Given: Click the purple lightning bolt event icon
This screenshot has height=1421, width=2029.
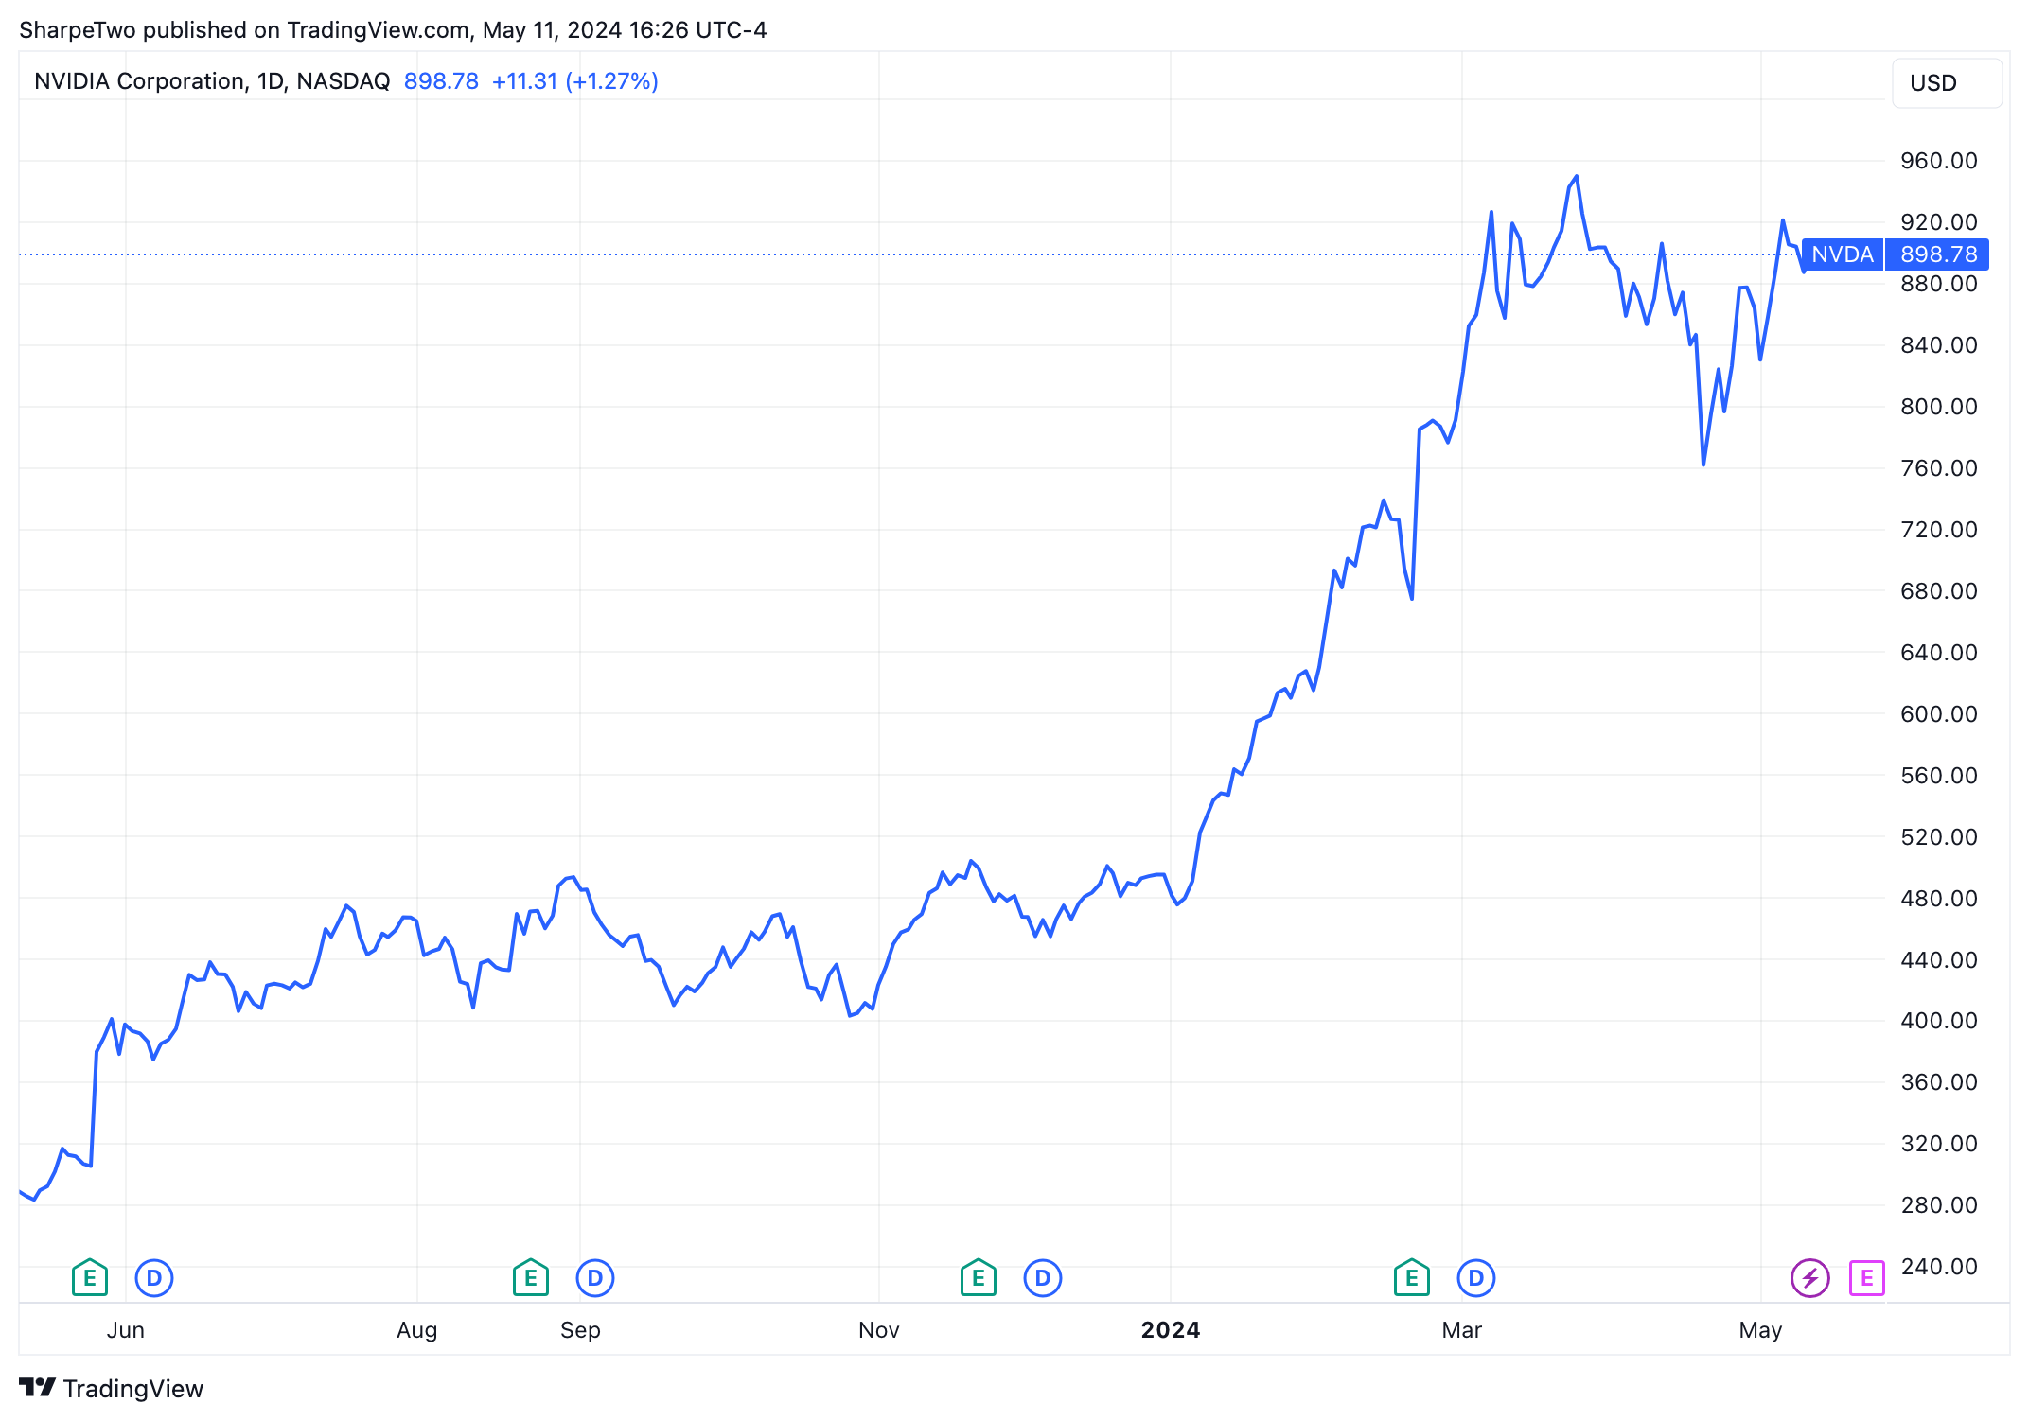Looking at the screenshot, I should click(1810, 1278).
